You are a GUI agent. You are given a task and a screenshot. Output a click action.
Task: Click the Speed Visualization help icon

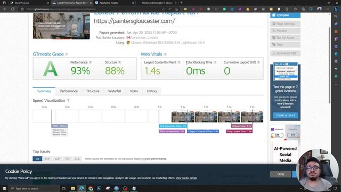pyautogui.click(x=68, y=100)
